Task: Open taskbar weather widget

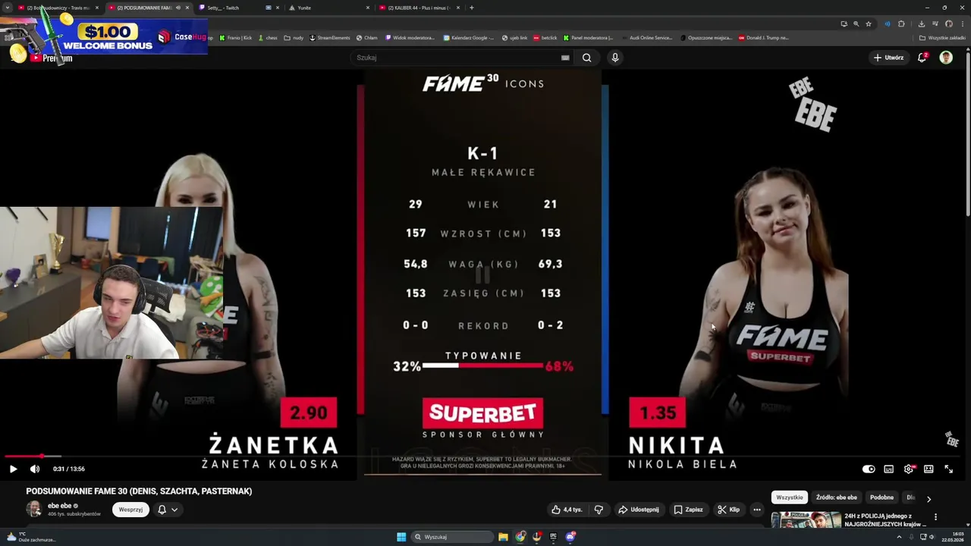Action: 30,537
